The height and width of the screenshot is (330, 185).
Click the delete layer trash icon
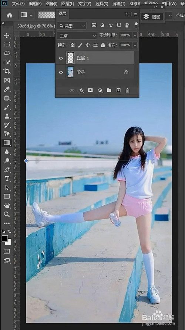click(127, 90)
